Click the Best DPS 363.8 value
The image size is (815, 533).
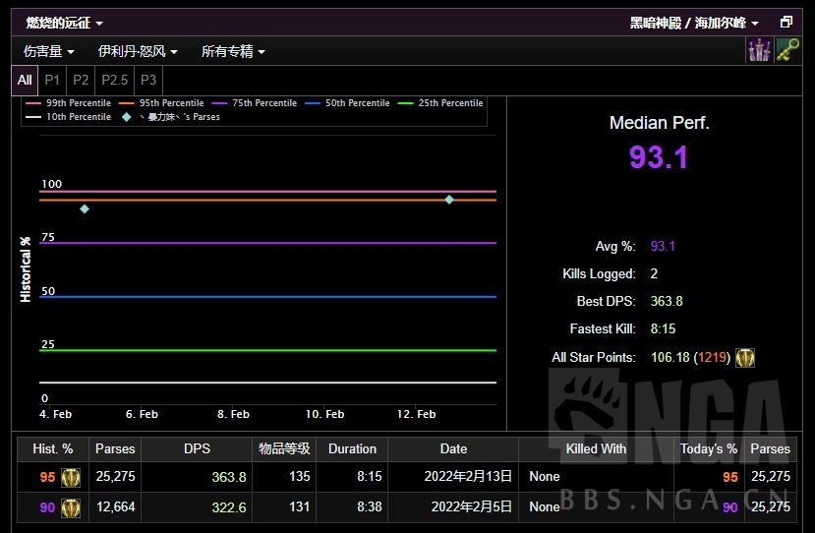667,302
